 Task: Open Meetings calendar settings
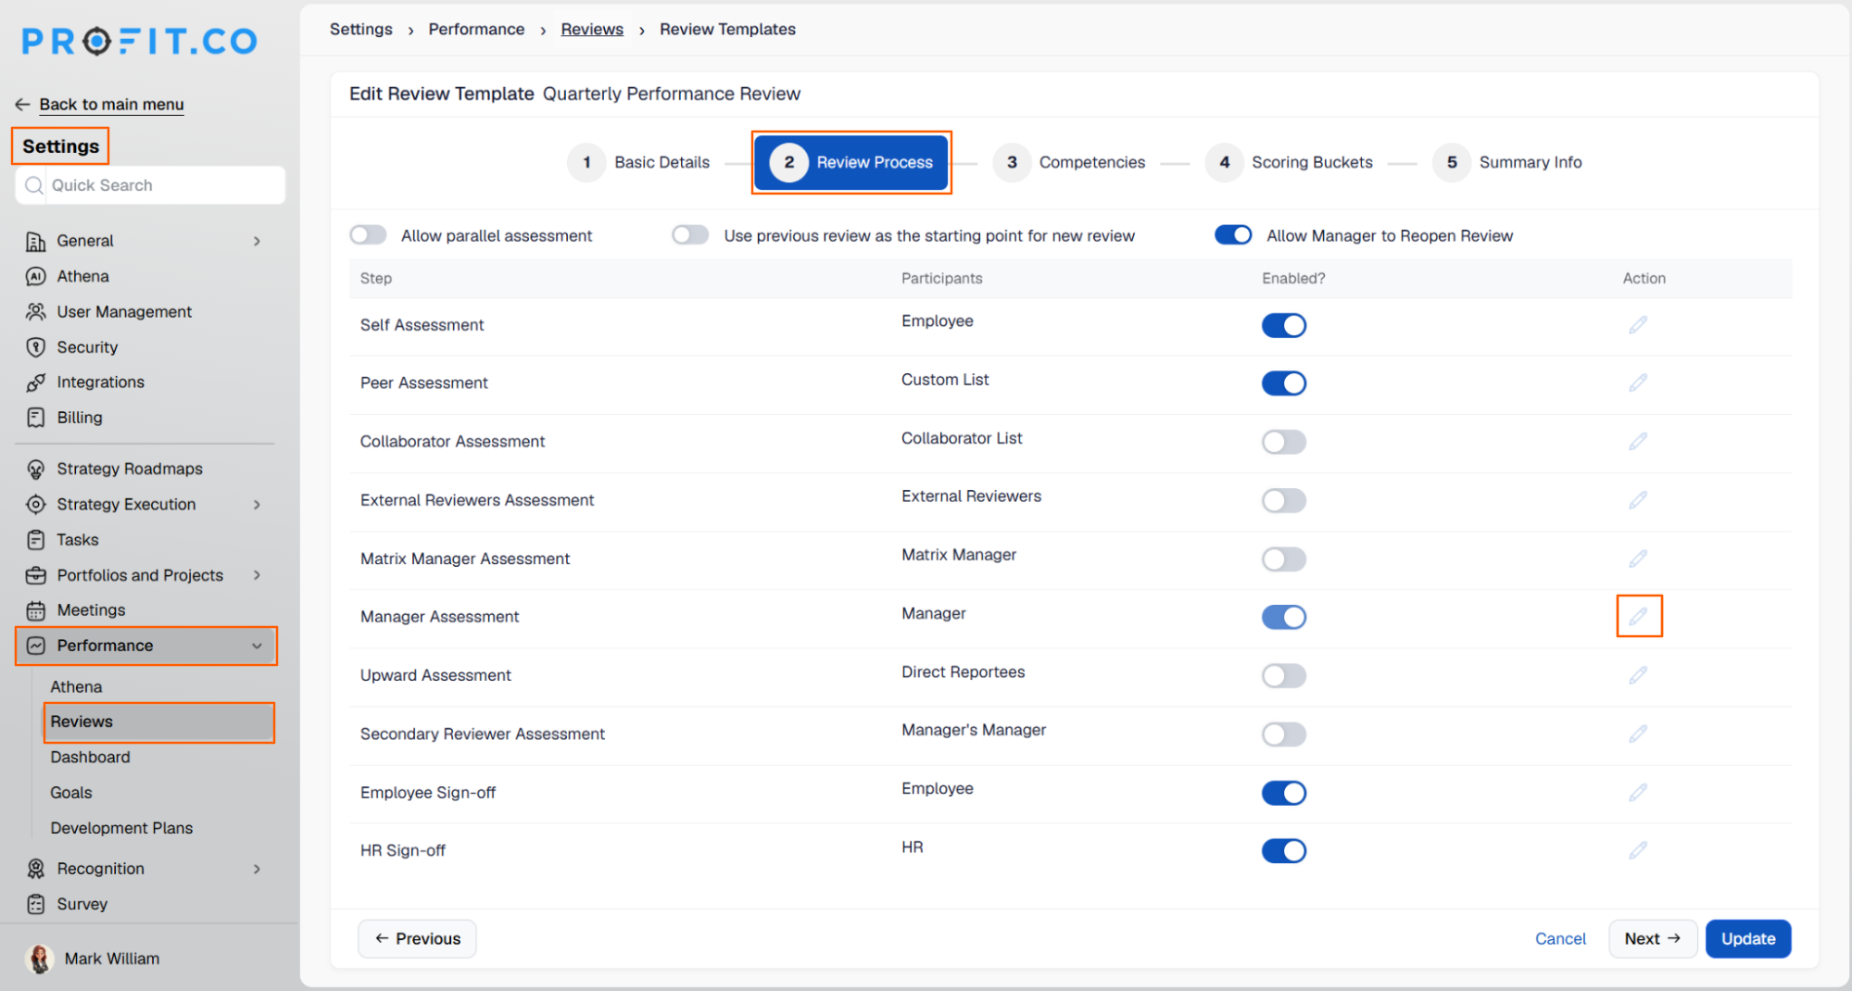point(91,610)
